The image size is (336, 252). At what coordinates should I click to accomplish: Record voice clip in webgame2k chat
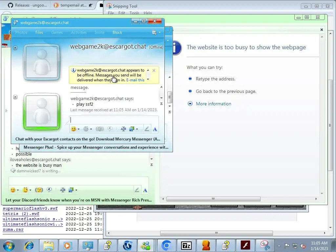pyautogui.click(x=110, y=129)
